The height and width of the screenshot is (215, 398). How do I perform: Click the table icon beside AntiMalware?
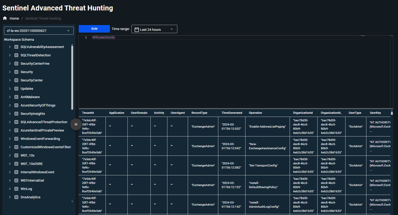point(16,97)
